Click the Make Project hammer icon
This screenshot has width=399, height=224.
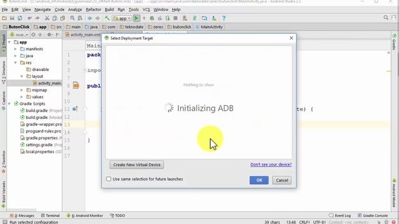coord(107,18)
